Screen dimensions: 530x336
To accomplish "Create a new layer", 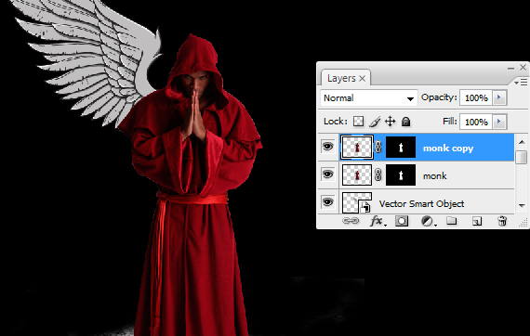I will [477, 221].
